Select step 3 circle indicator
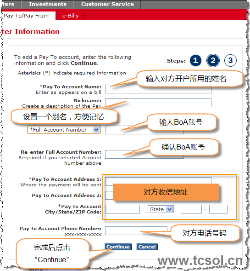This screenshot has height=271, width=250. click(230, 60)
